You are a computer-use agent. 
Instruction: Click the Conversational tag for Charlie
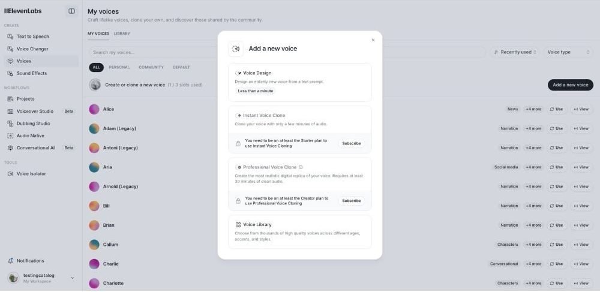pyautogui.click(x=504, y=264)
